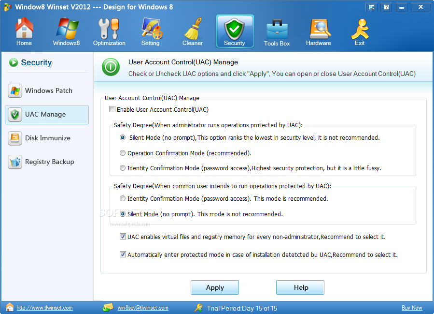Screen dimensions: 434x314
Task: Click the Exit running-man icon
Action: click(360, 29)
